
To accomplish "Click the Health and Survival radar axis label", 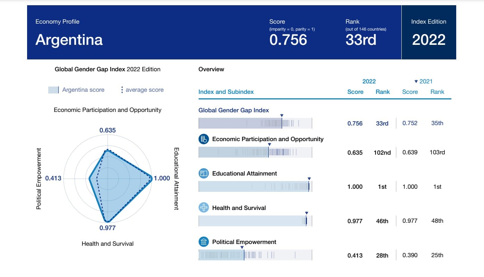I will [107, 244].
